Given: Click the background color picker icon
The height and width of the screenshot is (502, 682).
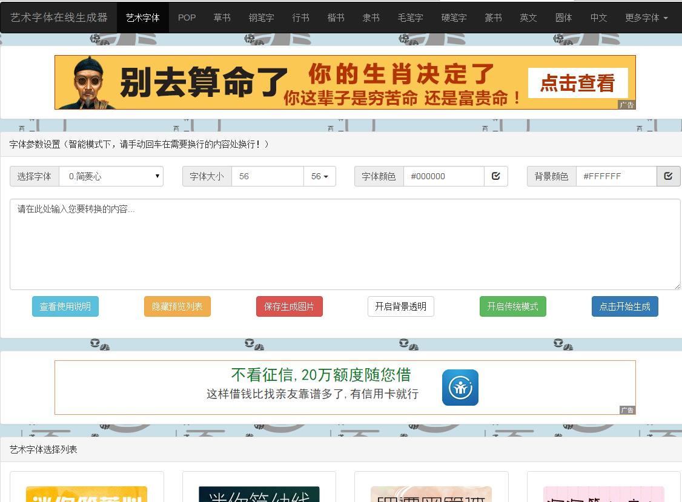Looking at the screenshot, I should coord(668,176).
